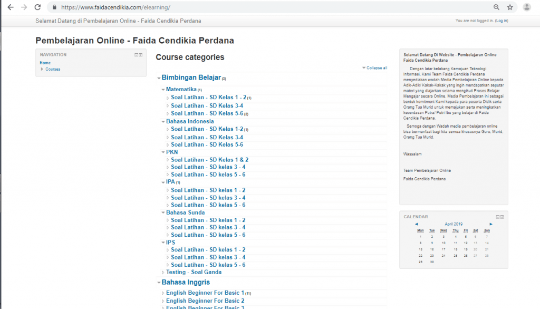Open PKN Soal Latihan SD kelas 5 - 6
This screenshot has width=540, height=309.
tap(208, 175)
